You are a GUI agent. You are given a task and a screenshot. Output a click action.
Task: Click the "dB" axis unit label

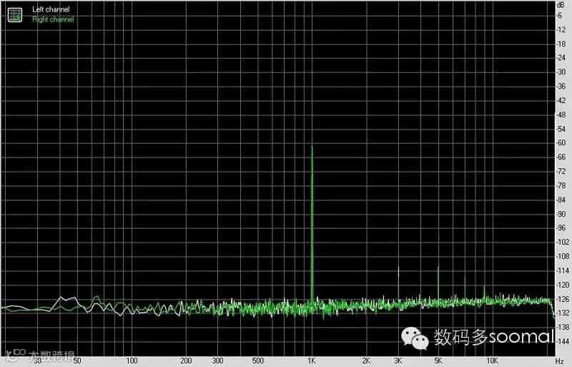tap(561, 5)
